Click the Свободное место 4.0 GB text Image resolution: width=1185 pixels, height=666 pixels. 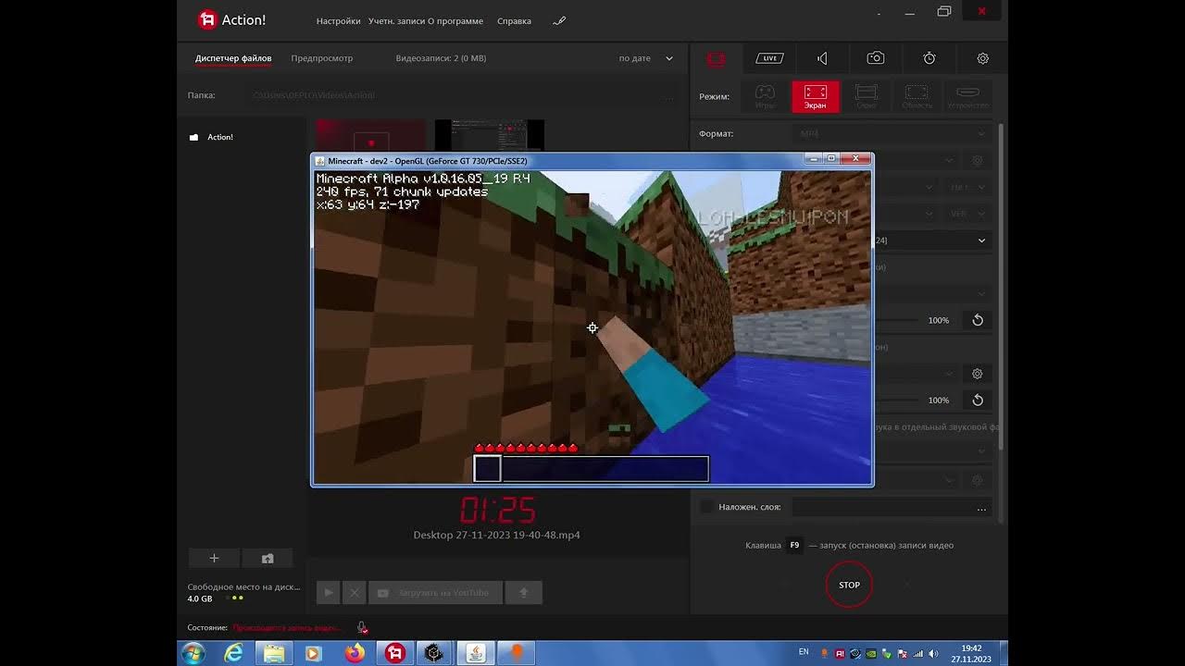point(243,592)
